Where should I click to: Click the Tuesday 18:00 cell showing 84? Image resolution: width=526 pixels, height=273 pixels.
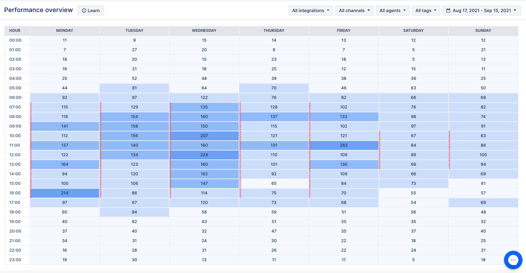tap(135, 212)
